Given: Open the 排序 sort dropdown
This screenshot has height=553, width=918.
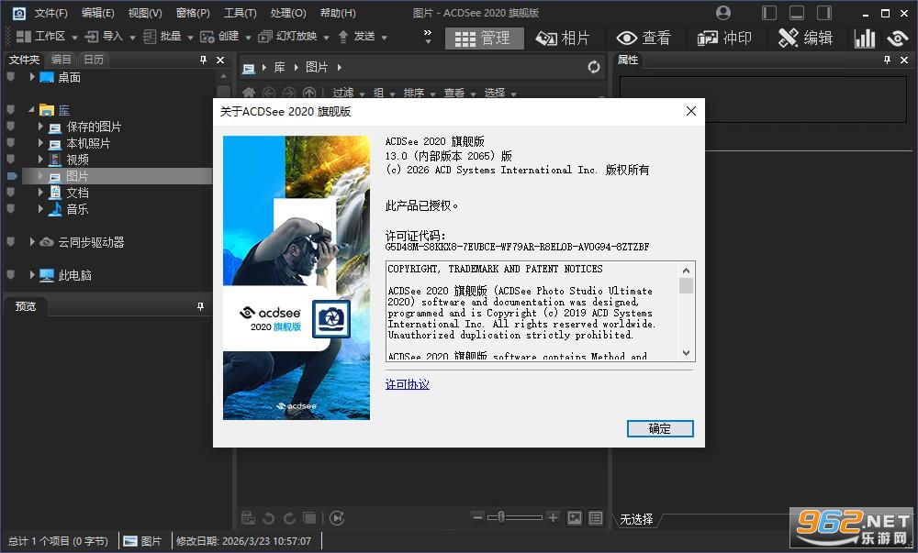Looking at the screenshot, I should pos(420,93).
